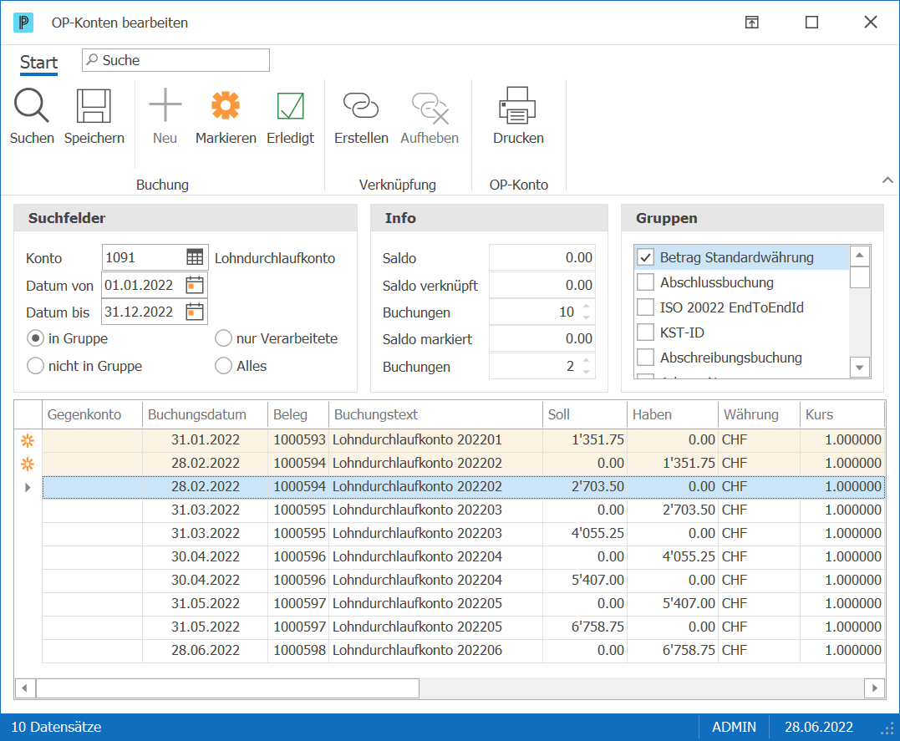Select the Soll cell 4'055.25
Screen dimensions: 900x741
tap(584, 533)
